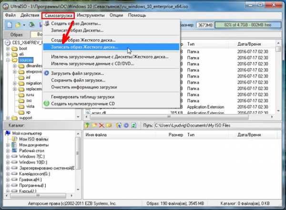Click the New image toolbar icon

click(10, 25)
